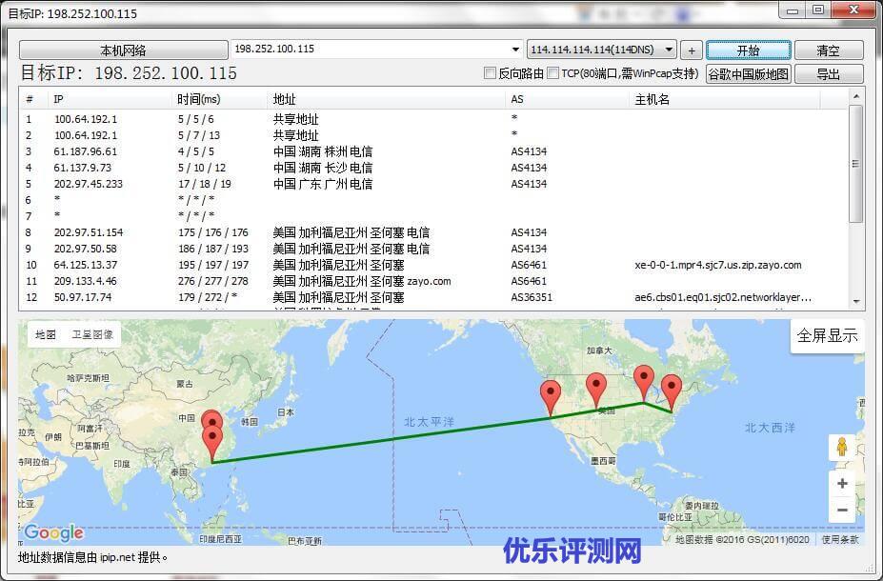Click the easternmost red marker in the USA
Image resolution: width=883 pixels, height=581 pixels.
tap(672, 390)
